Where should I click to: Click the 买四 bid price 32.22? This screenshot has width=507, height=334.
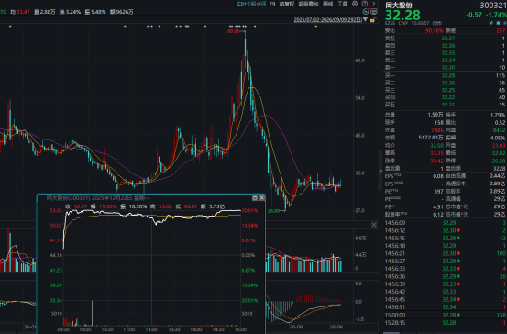click(448, 97)
